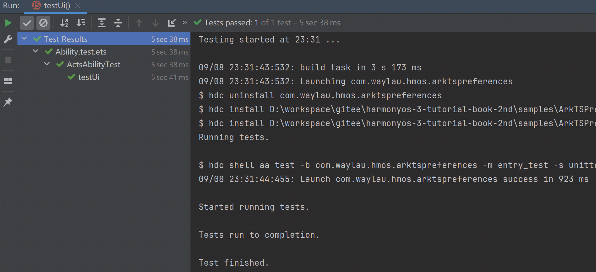Collapse the Ability.test.ets node
Screen dimensions: 596x272
[x=35, y=51]
